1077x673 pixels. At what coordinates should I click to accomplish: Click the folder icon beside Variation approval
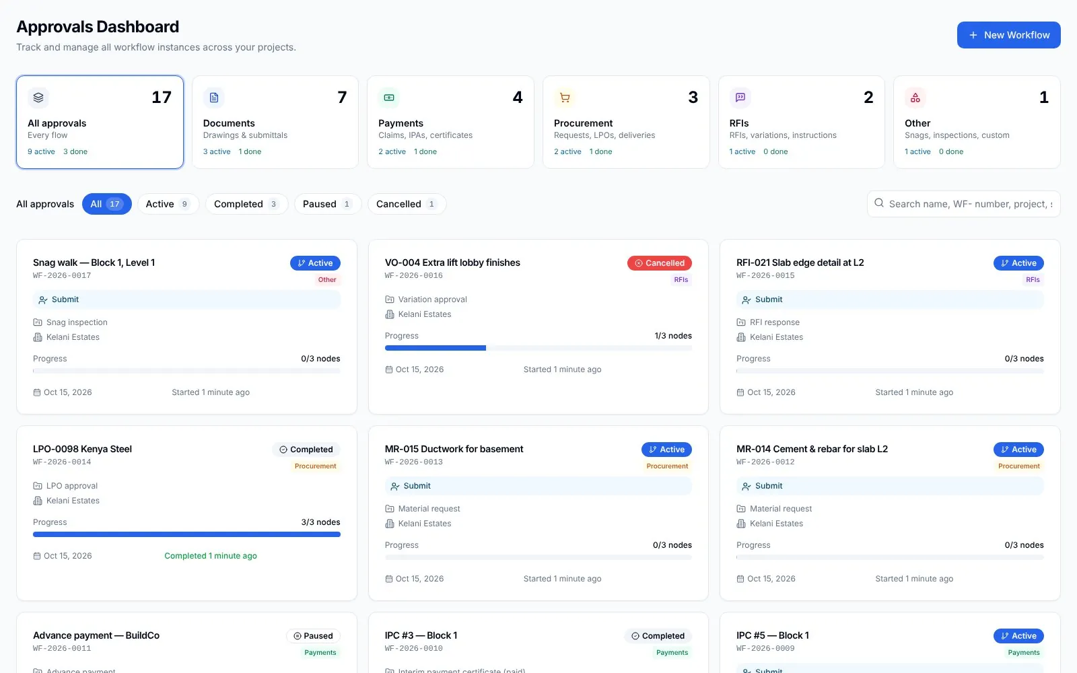pyautogui.click(x=389, y=299)
